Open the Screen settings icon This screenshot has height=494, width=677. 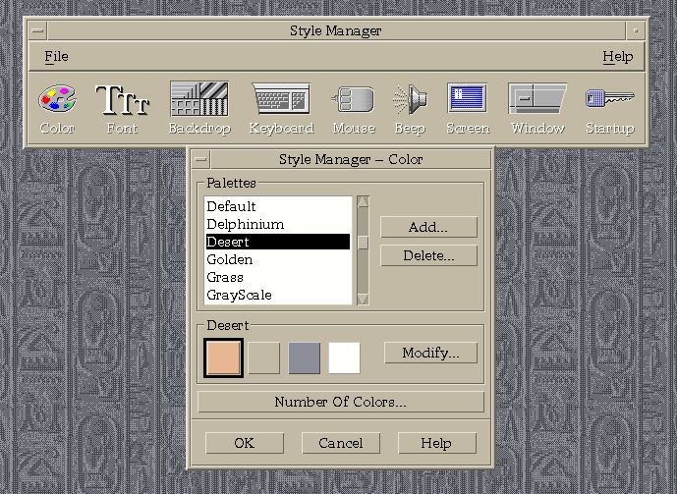point(468,100)
